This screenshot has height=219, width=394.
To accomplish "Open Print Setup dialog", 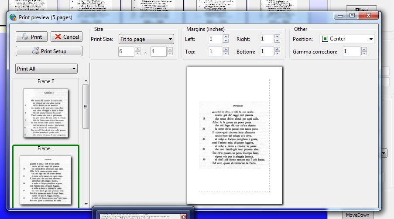I will tap(49, 51).
